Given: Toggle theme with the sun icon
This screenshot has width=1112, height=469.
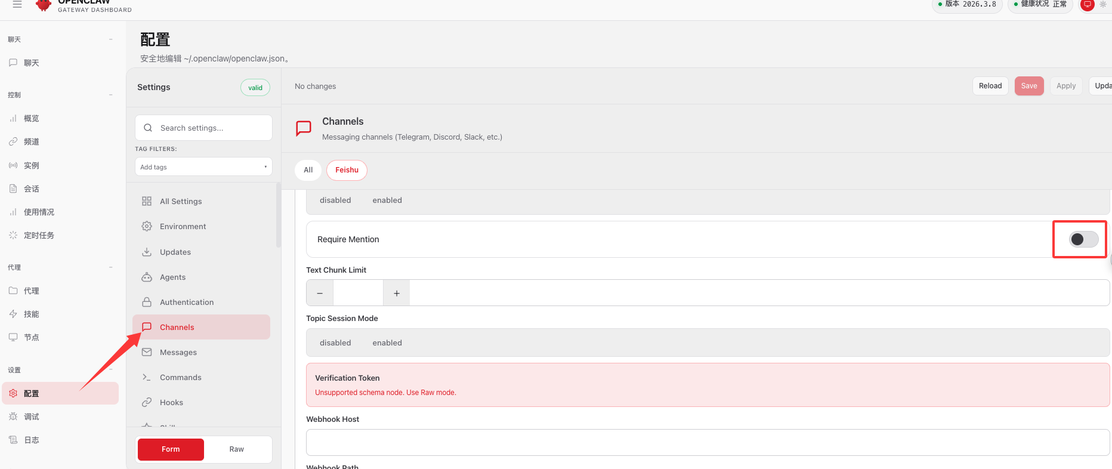Looking at the screenshot, I should click(x=1103, y=4).
